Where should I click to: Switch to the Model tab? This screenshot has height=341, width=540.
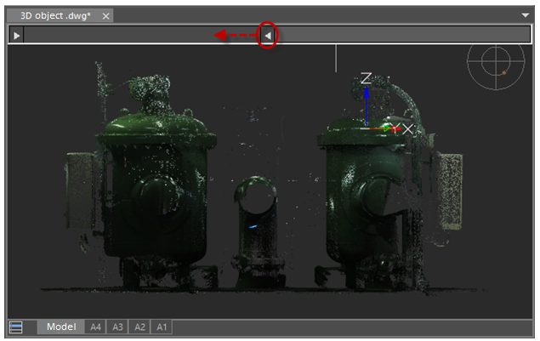(61, 327)
